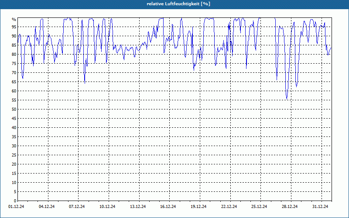
Task: Click the % unit label on y-axis
Action: [14, 20]
